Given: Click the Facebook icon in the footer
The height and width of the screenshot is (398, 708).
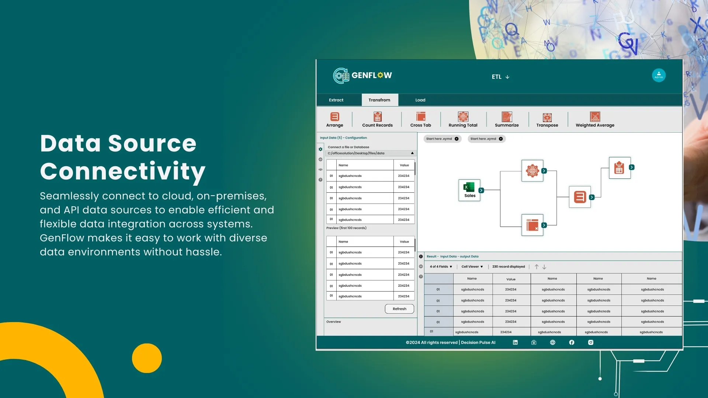Looking at the screenshot, I should [572, 342].
